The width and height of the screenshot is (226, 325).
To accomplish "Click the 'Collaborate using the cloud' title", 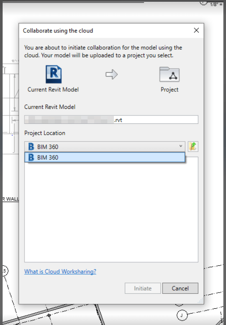I will click(x=58, y=31).
